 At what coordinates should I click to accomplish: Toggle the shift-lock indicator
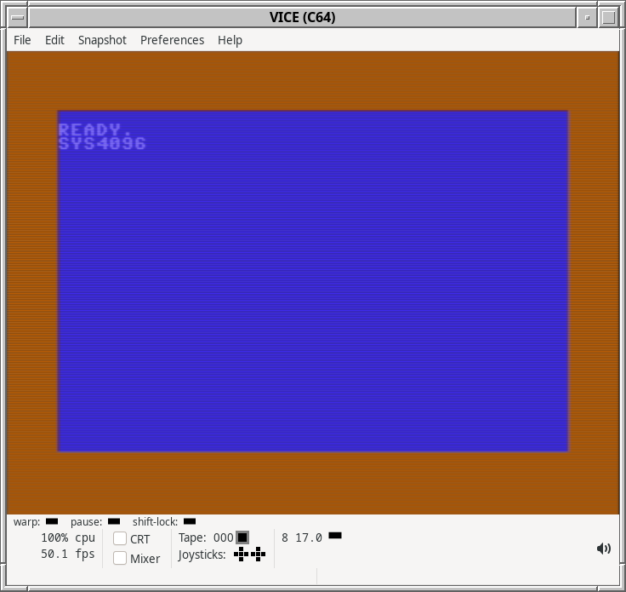tap(190, 521)
